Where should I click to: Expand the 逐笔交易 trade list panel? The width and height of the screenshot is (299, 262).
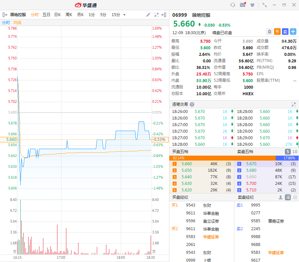click(294, 104)
